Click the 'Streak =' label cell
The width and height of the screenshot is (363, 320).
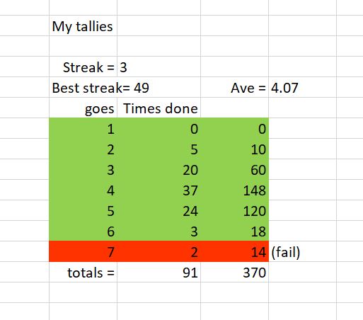pos(83,67)
